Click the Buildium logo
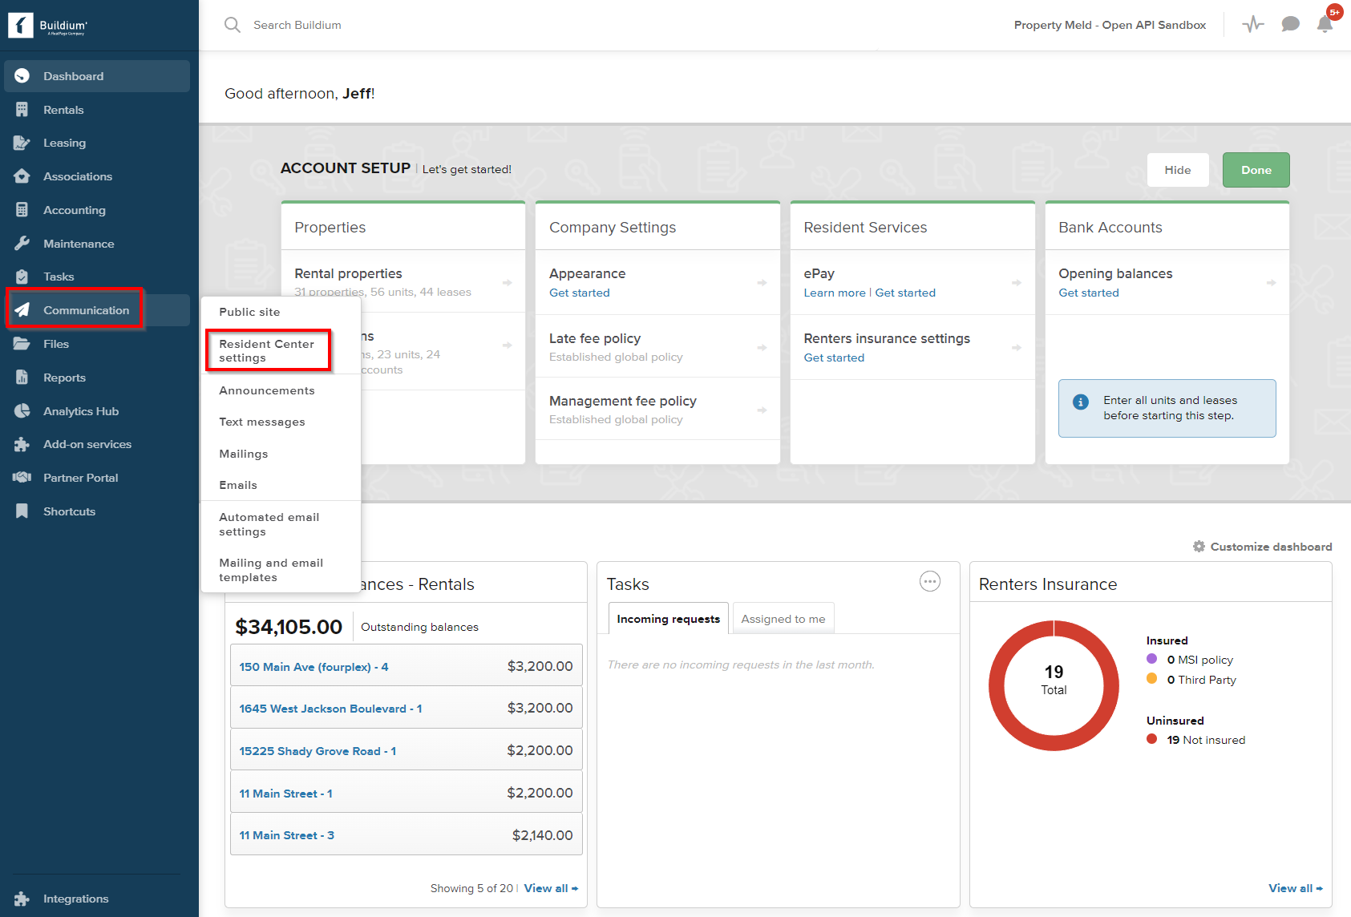Image resolution: width=1351 pixels, height=917 pixels. point(48,26)
